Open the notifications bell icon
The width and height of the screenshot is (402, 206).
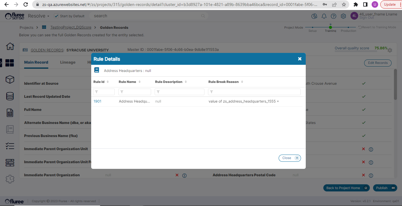[x=324, y=16]
